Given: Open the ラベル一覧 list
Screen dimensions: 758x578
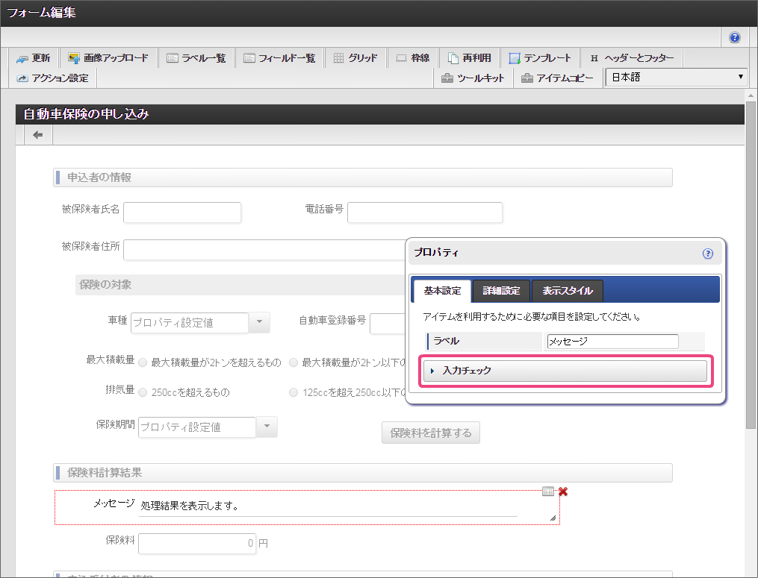Looking at the screenshot, I should click(x=196, y=58).
